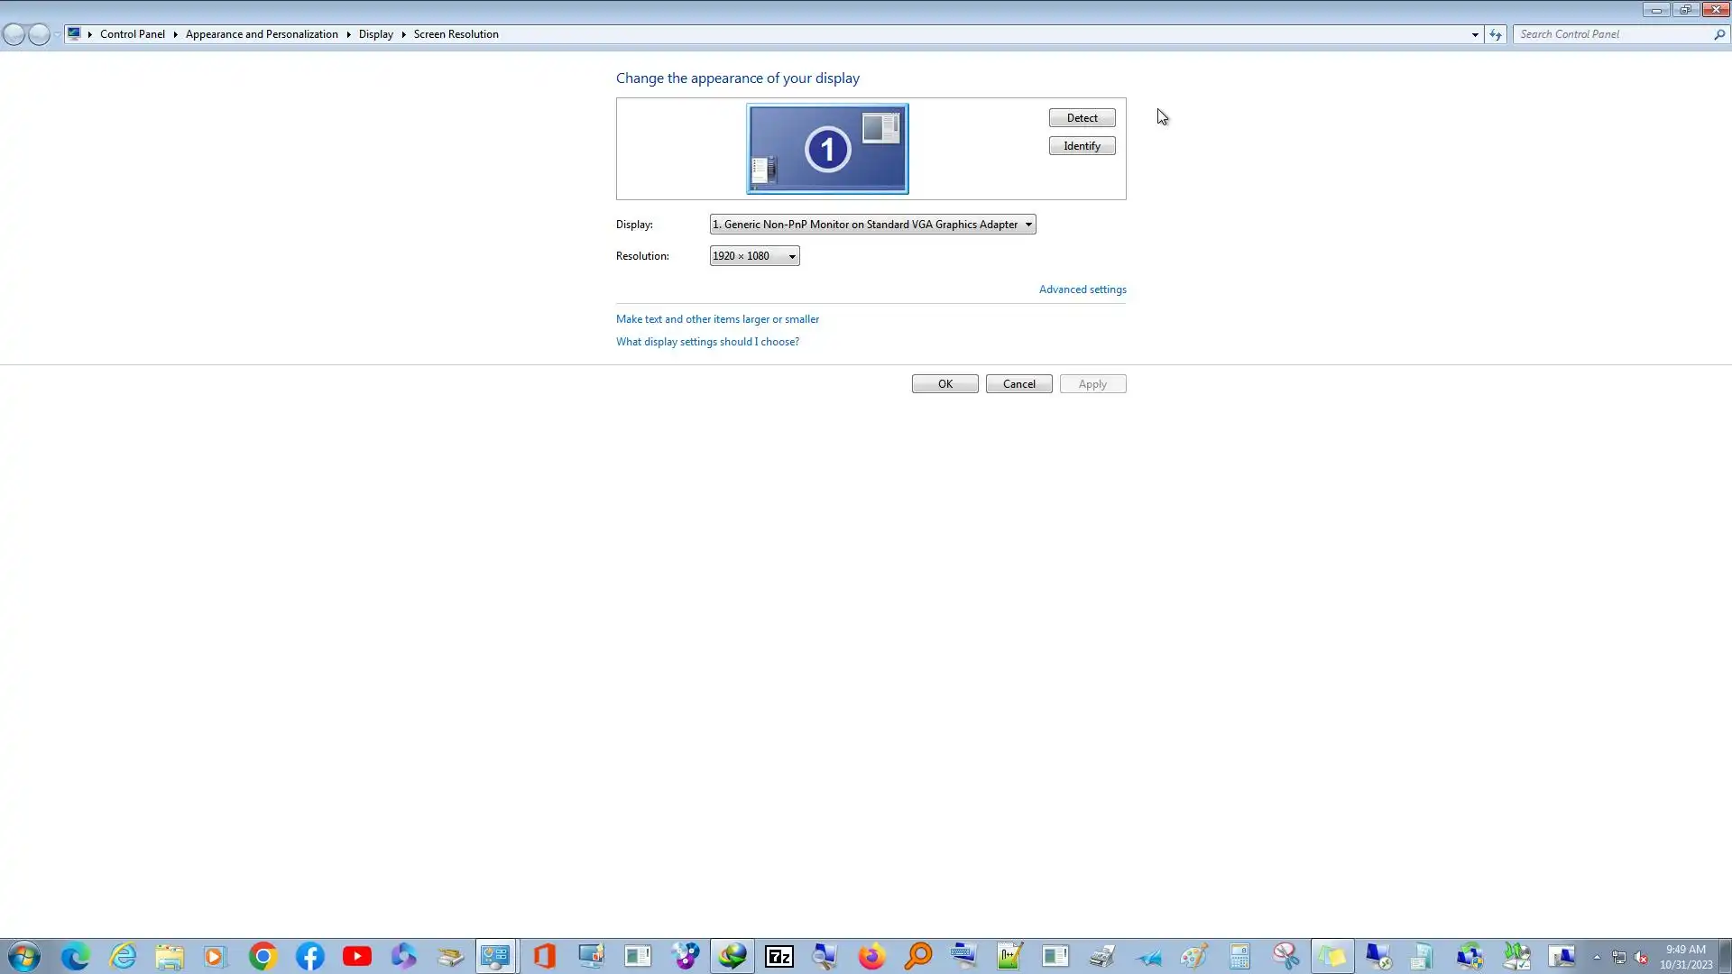1732x974 pixels.
Task: Open 7-Zip from the taskbar
Action: pyautogui.click(x=778, y=956)
